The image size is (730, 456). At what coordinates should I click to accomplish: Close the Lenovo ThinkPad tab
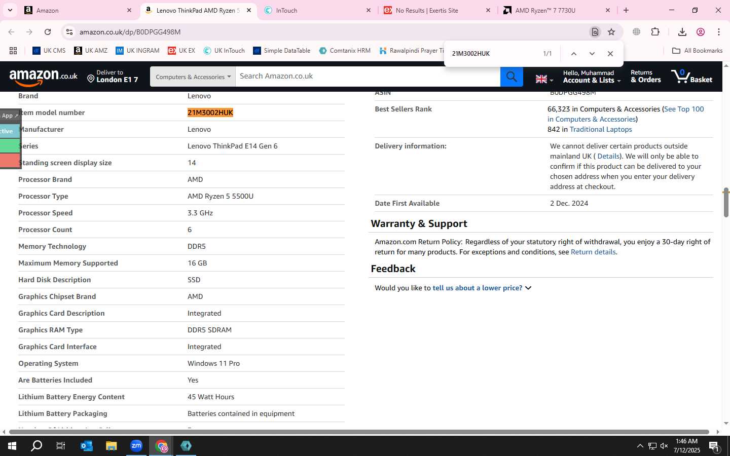tap(249, 10)
